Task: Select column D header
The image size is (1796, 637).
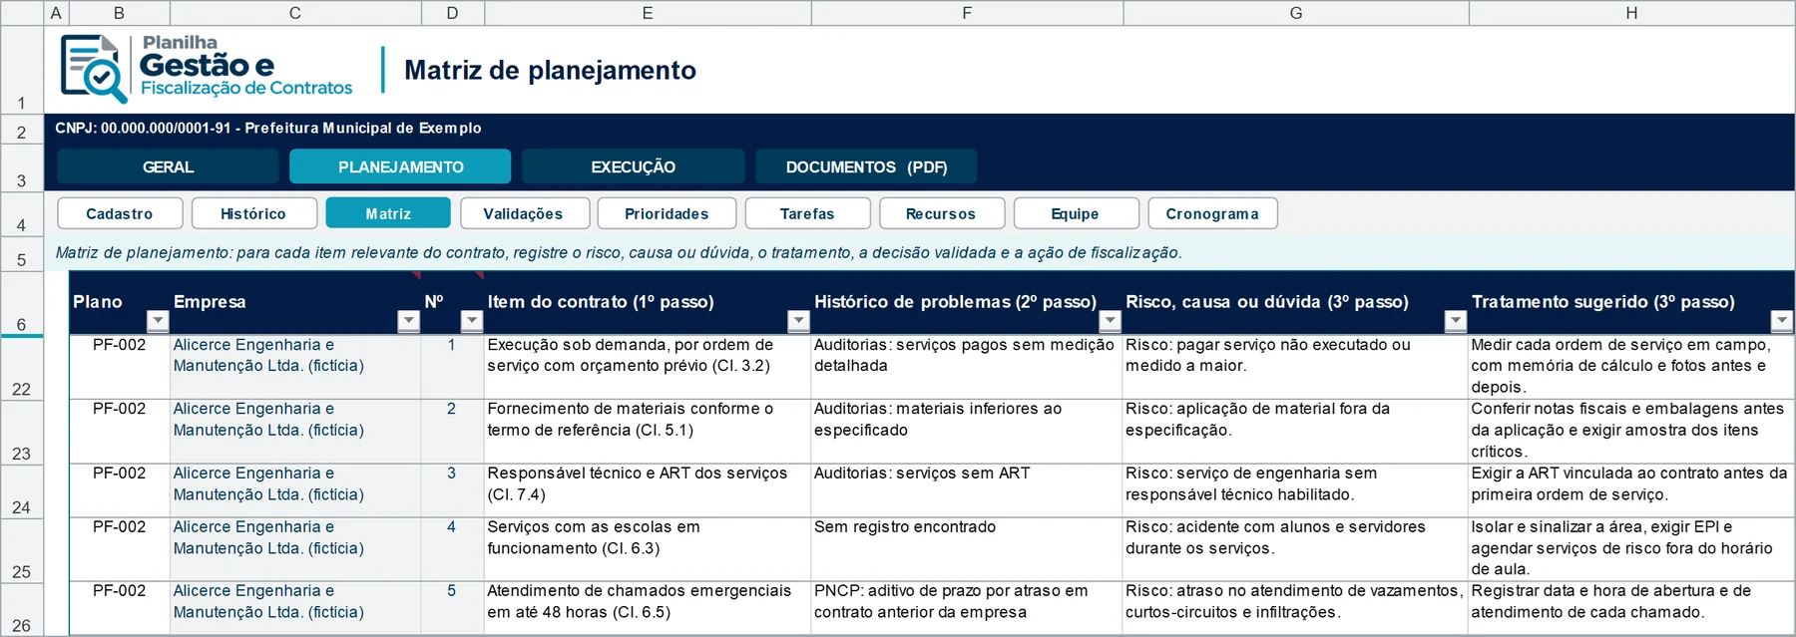Action: coord(453,13)
